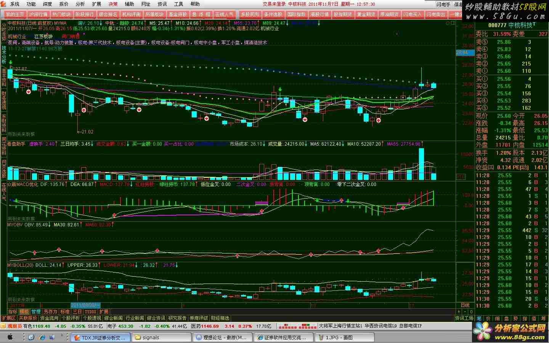Select the 财经透视 side tab
The image size is (549, 343).
pyautogui.click(x=4, y=100)
